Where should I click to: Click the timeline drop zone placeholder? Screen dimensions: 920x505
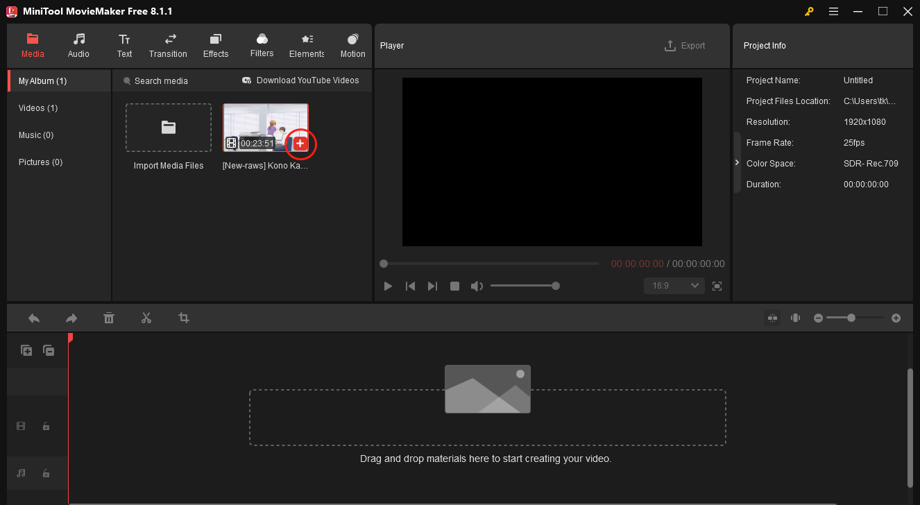pos(488,417)
